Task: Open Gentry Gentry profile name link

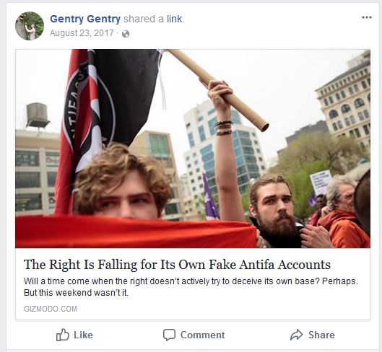Action: click(85, 19)
